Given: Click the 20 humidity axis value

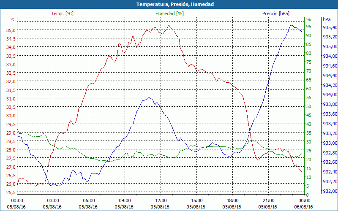Looking at the screenshot, I should click(x=309, y=160).
